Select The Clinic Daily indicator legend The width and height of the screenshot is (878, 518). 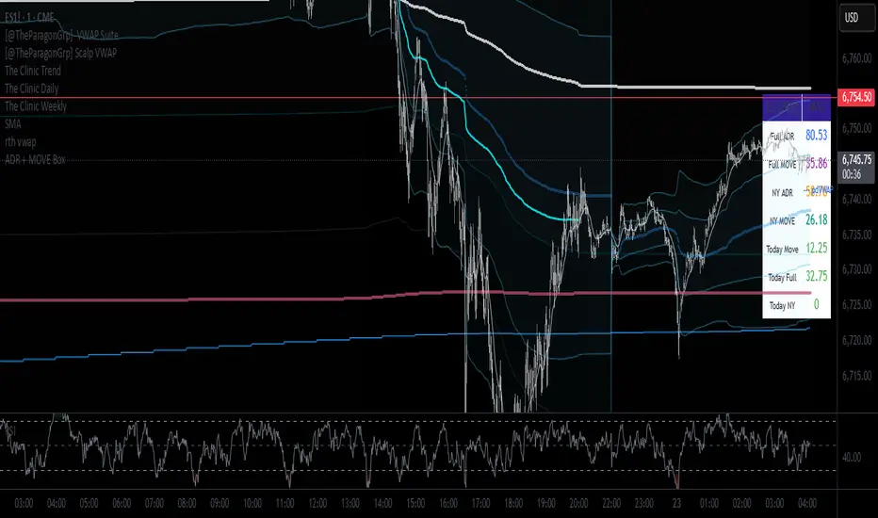tap(31, 89)
